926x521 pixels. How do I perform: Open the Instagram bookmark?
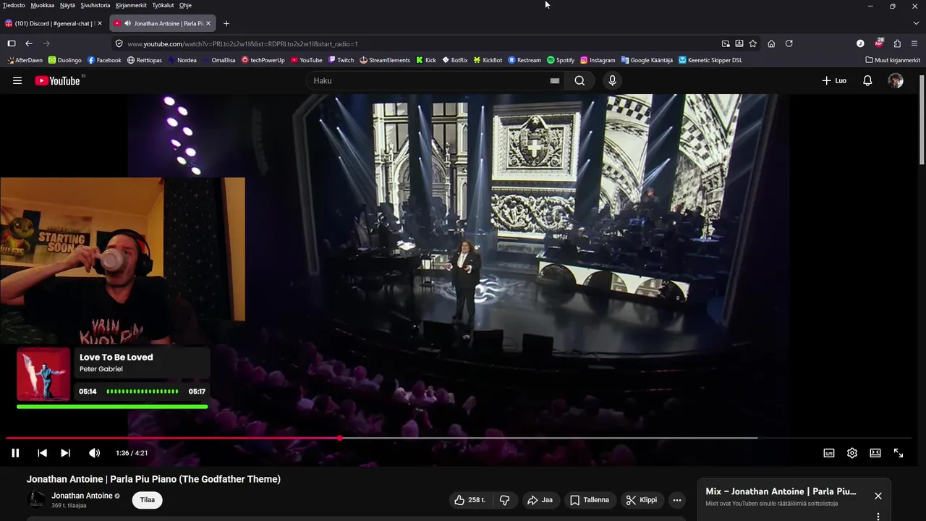[598, 60]
